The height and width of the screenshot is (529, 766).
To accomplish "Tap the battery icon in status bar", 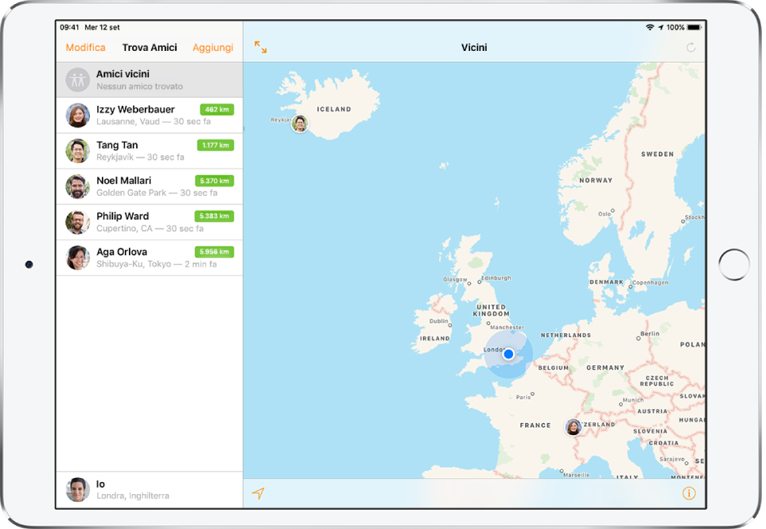I will pyautogui.click(x=694, y=27).
